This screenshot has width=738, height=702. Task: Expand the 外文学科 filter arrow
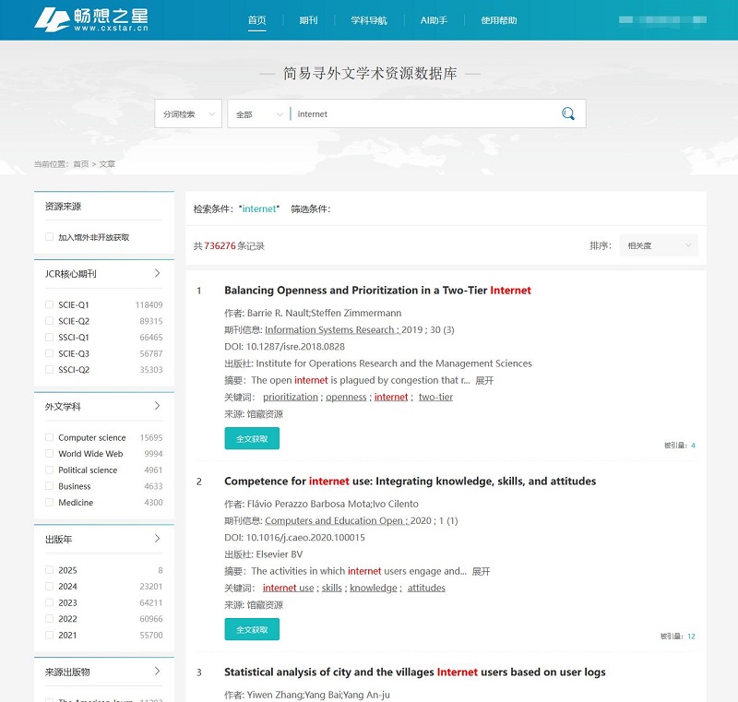pos(157,406)
